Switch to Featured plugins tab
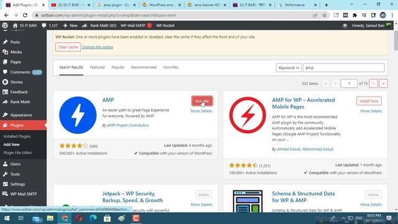 click(x=97, y=67)
